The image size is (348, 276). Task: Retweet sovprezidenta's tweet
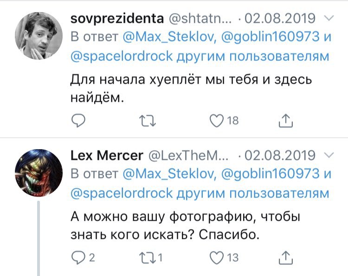[148, 121]
